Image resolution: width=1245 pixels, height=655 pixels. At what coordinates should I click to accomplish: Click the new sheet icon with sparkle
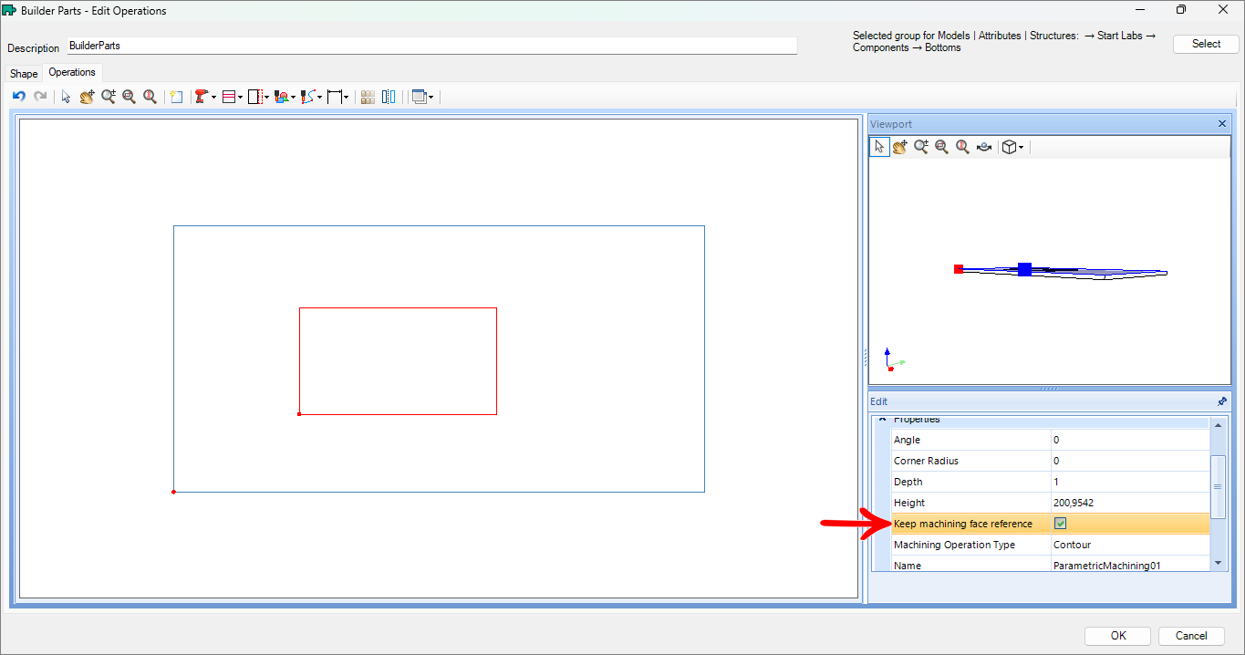click(x=176, y=96)
